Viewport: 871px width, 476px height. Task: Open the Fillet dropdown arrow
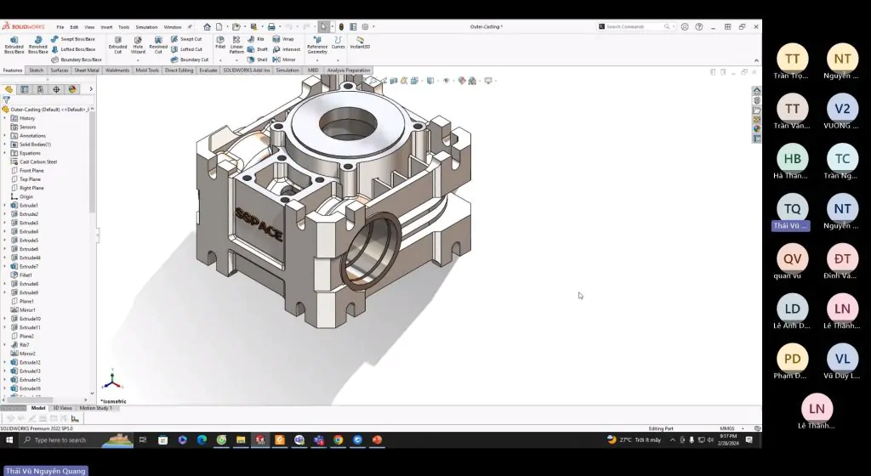220,59
